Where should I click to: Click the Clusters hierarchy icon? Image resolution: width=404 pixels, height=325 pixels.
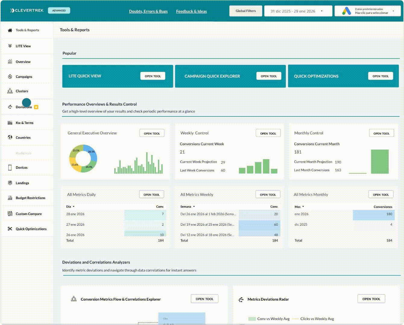pyautogui.click(x=10, y=91)
